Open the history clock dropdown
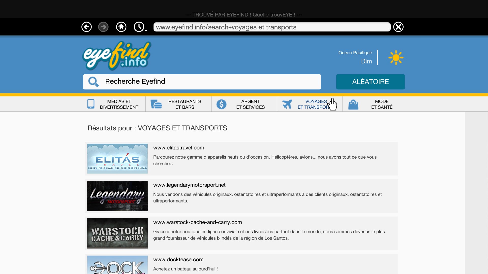The image size is (488, 274). pos(140,27)
